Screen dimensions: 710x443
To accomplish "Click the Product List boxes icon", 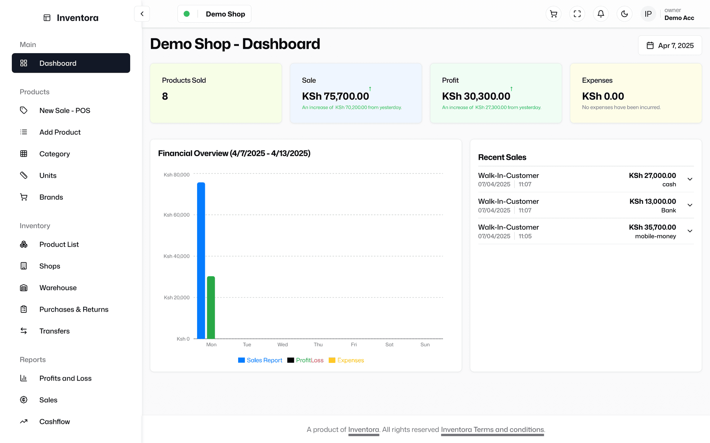I will (x=24, y=244).
